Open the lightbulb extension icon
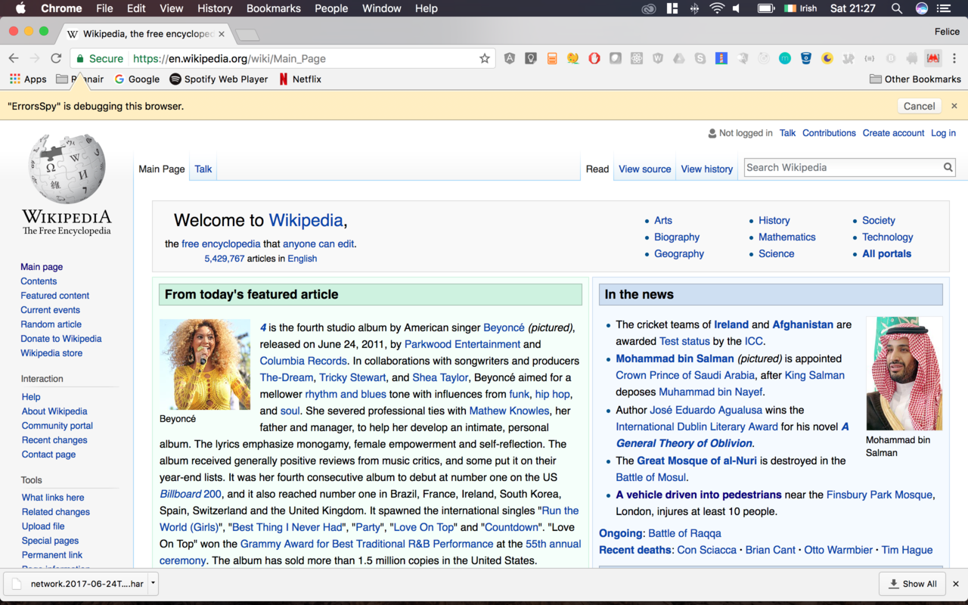968x605 pixels. [531, 58]
